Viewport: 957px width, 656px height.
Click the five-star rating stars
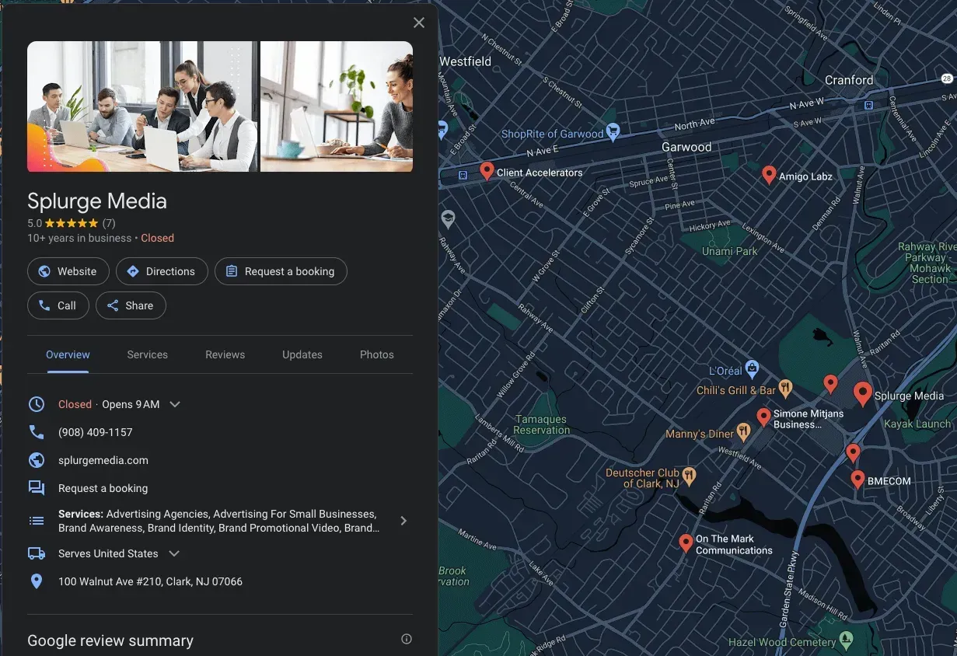[72, 222]
